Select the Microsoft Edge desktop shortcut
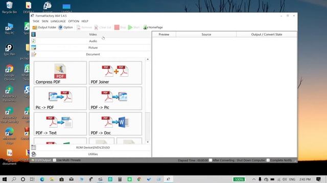This screenshot has width=327, height=183. [x=9, y=136]
